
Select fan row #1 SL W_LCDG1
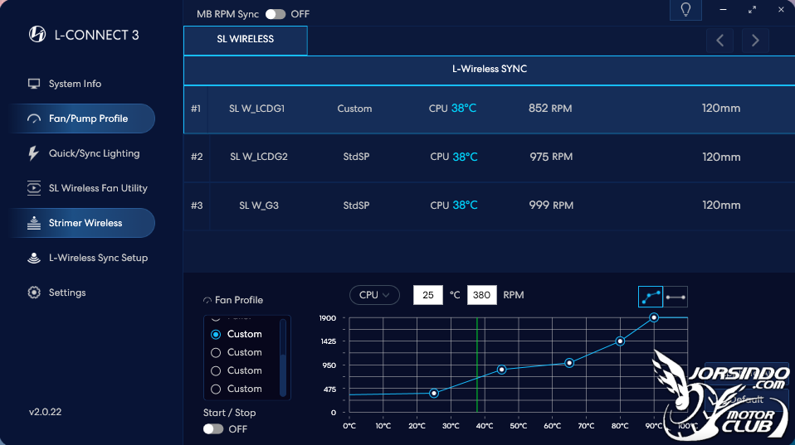click(490, 109)
